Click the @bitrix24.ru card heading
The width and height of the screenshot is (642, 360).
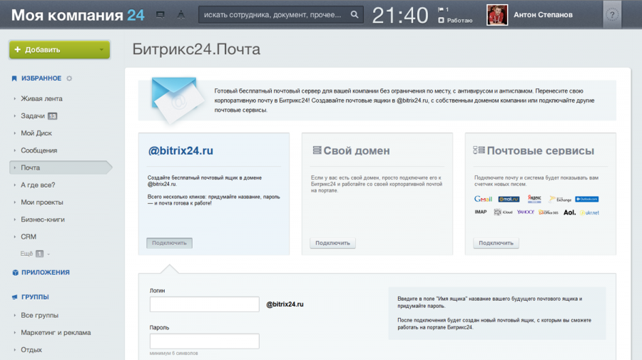tap(180, 150)
